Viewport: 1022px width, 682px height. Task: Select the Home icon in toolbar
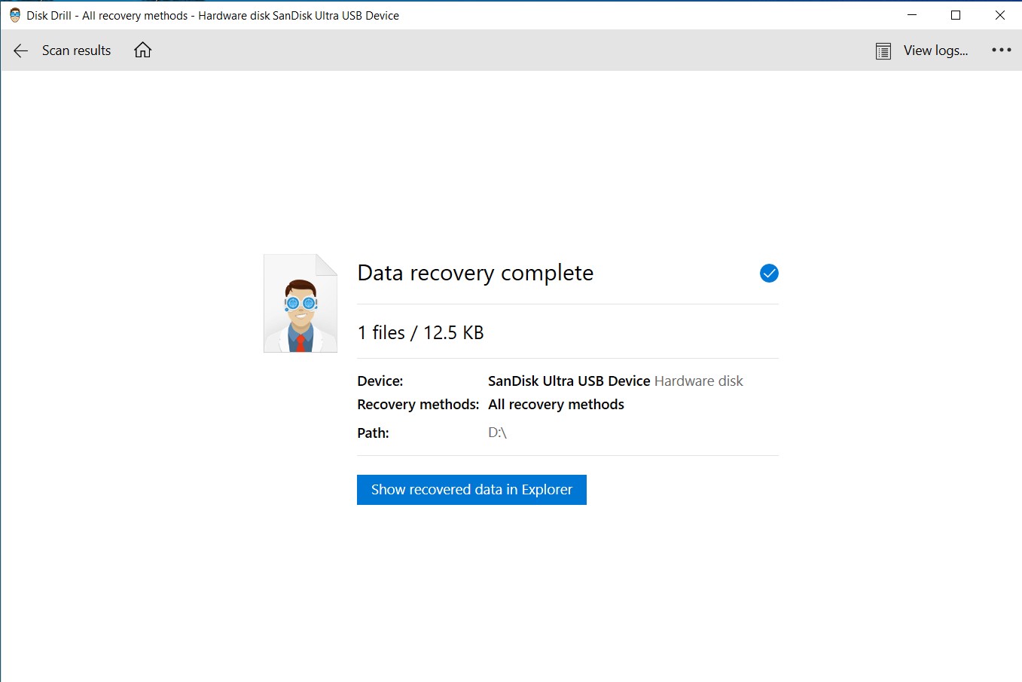[x=142, y=50]
